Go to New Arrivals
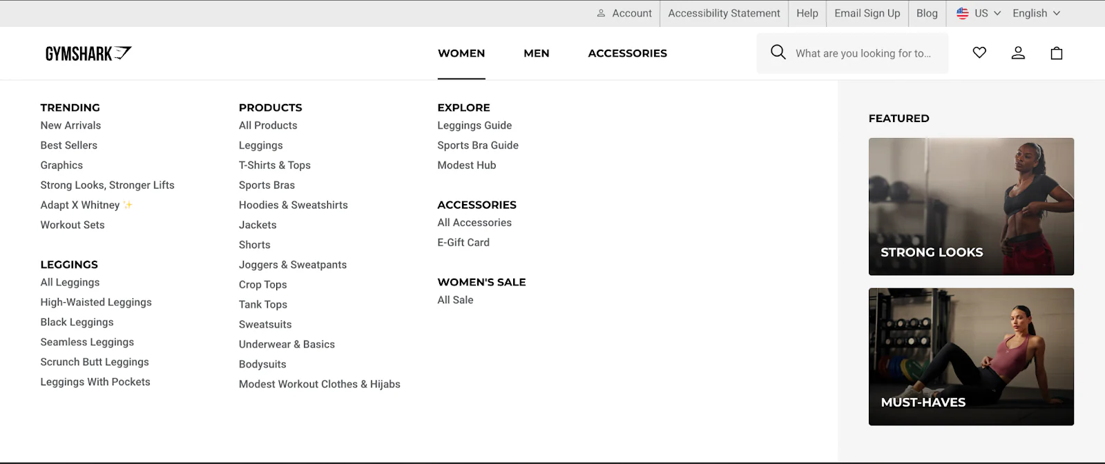 click(x=70, y=125)
